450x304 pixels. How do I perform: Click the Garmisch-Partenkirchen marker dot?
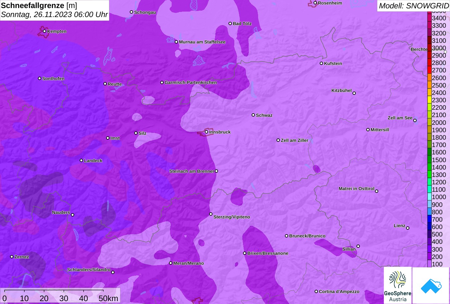point(162,82)
